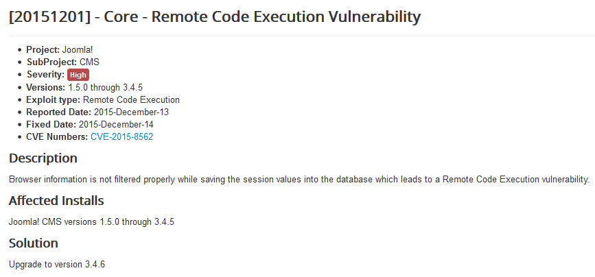The image size is (595, 277).
Task: Click the 'Versions:' bold label
Action: tap(46, 87)
